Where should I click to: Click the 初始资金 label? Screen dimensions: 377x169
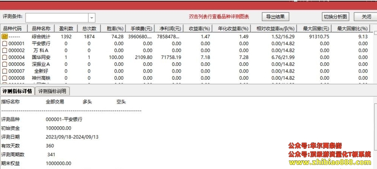(10, 128)
